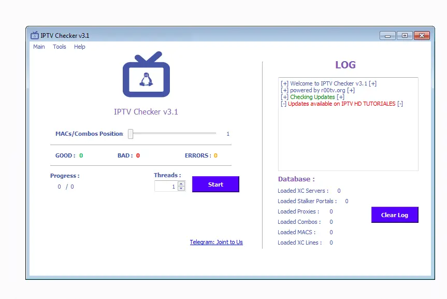Click the BAD counter value

[138, 155]
